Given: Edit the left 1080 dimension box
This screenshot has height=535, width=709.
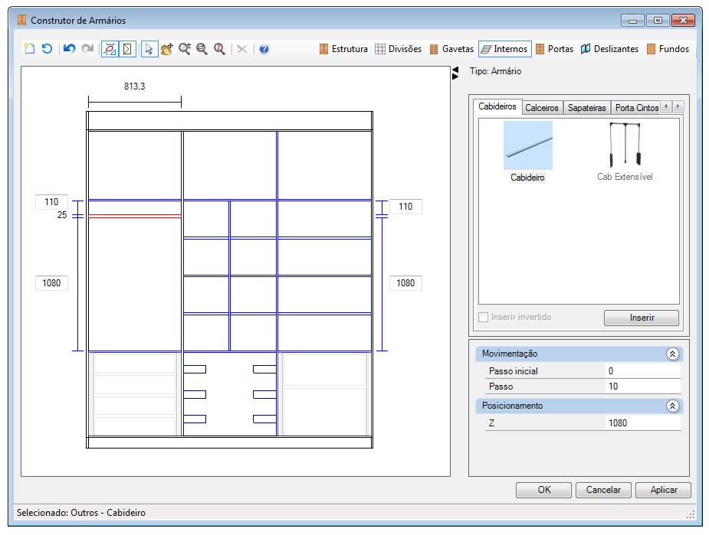Looking at the screenshot, I should [x=51, y=283].
